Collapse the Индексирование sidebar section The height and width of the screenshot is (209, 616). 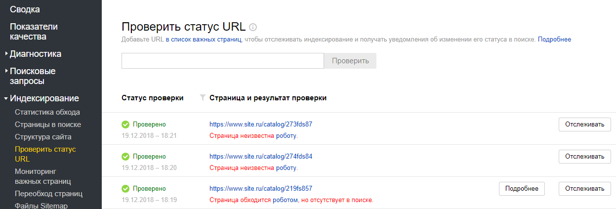tap(44, 98)
